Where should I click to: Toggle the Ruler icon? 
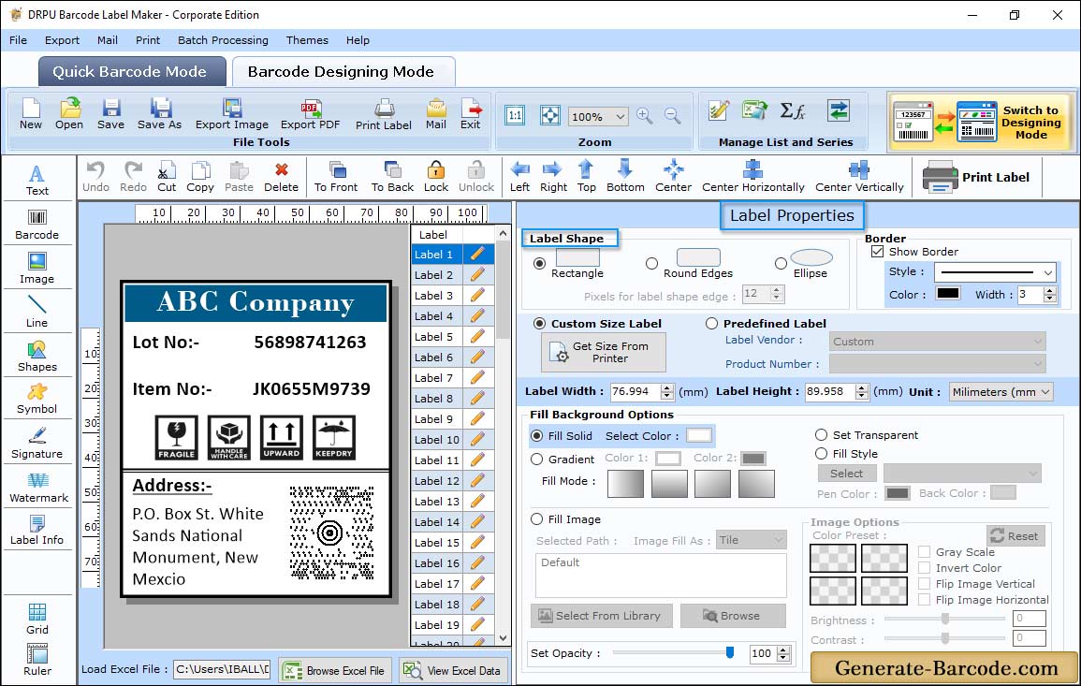[x=37, y=660]
